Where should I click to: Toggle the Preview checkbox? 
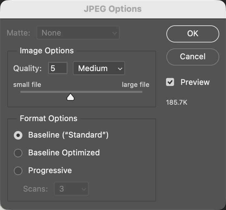(x=170, y=82)
